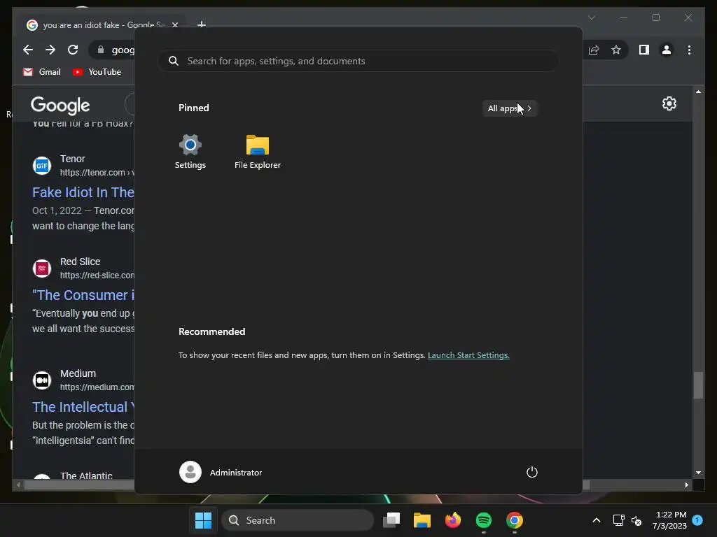Open Google quick settings gear

click(669, 103)
